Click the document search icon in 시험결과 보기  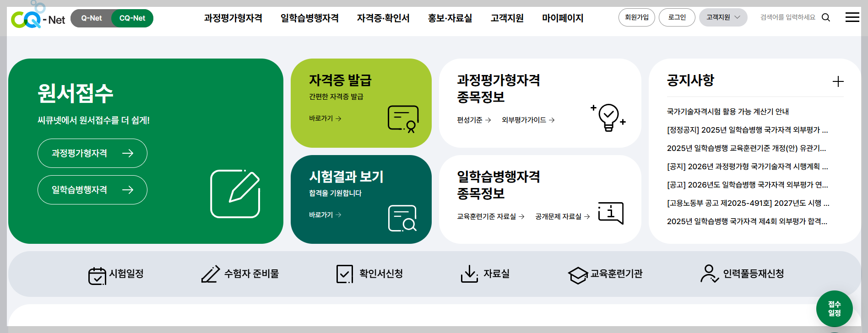click(x=403, y=219)
